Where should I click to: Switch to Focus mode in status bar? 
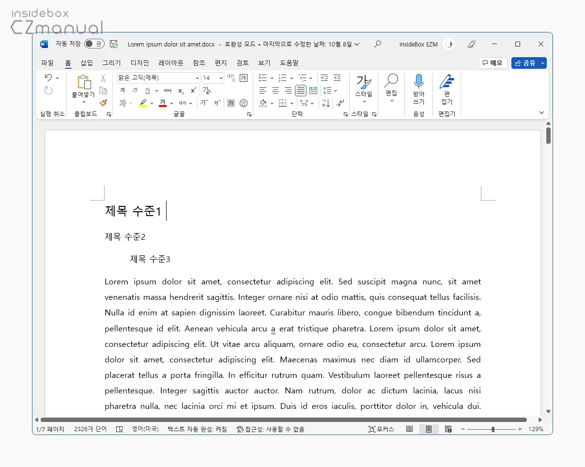382,429
